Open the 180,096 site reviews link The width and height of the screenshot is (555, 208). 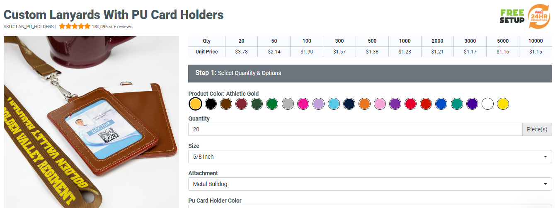[112, 27]
